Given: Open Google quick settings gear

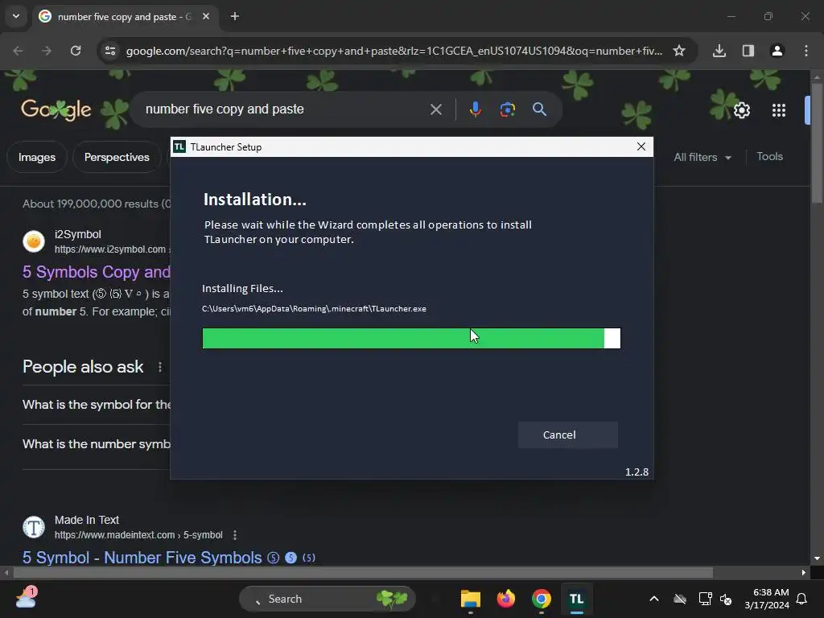Looking at the screenshot, I should pyautogui.click(x=741, y=109).
